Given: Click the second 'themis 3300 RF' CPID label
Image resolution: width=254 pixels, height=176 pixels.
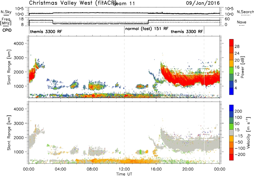Looking at the screenshot, I should pyautogui.click(x=187, y=31).
